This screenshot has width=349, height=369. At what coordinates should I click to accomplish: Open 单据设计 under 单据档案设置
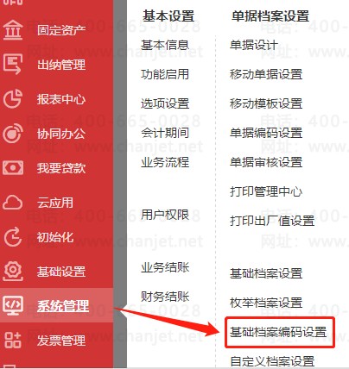[254, 45]
